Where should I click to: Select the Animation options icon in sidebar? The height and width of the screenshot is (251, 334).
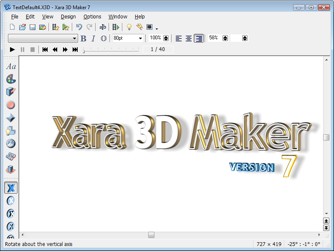coord(11,156)
